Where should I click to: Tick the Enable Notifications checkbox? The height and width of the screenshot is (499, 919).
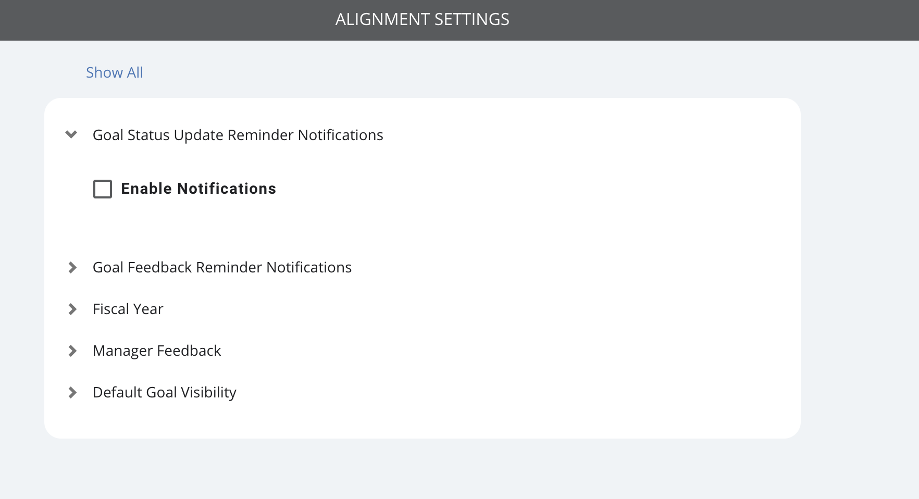[103, 189]
